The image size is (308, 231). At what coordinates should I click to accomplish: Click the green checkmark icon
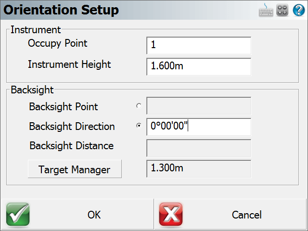(x=18, y=215)
